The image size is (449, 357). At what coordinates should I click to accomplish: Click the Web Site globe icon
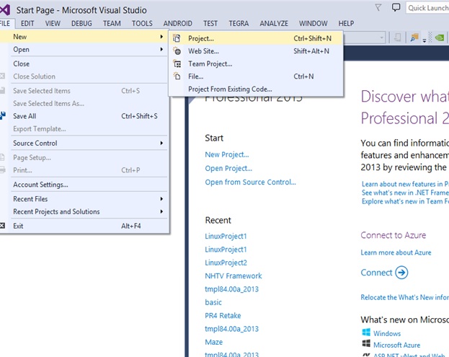(177, 51)
